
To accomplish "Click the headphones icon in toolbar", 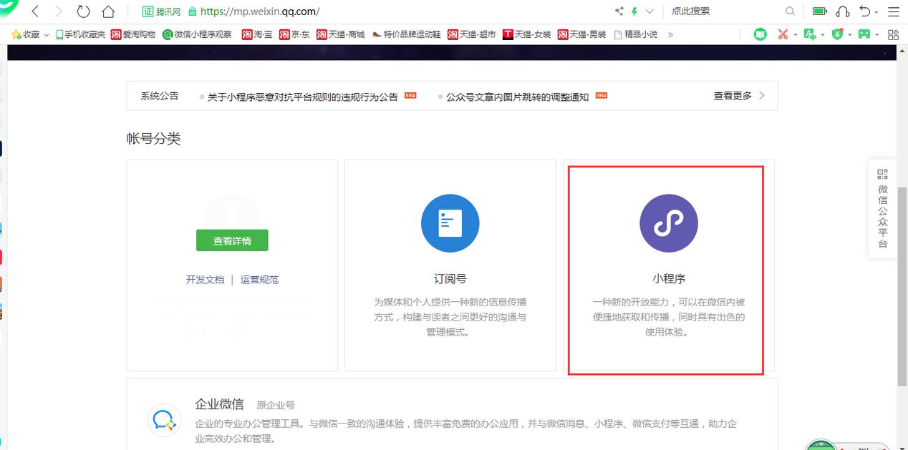I will point(843,11).
